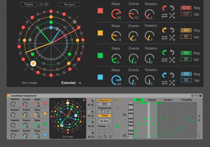Viewport: 210px width, 147px height.
Task: Open presets folder icon in lower panel
Action: pos(100,137)
